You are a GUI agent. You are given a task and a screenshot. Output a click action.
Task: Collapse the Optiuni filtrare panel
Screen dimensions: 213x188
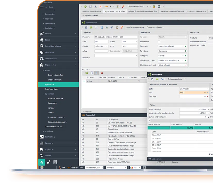(x=83, y=15)
